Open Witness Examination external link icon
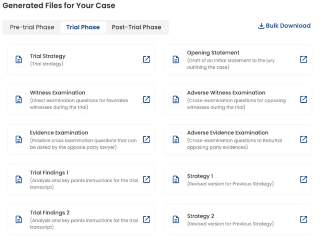334x250 pixels. [146, 99]
